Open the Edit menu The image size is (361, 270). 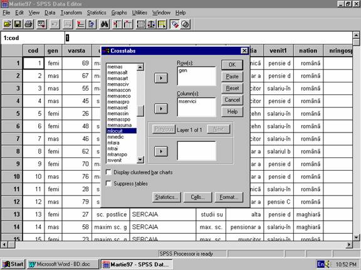pyautogui.click(x=19, y=12)
